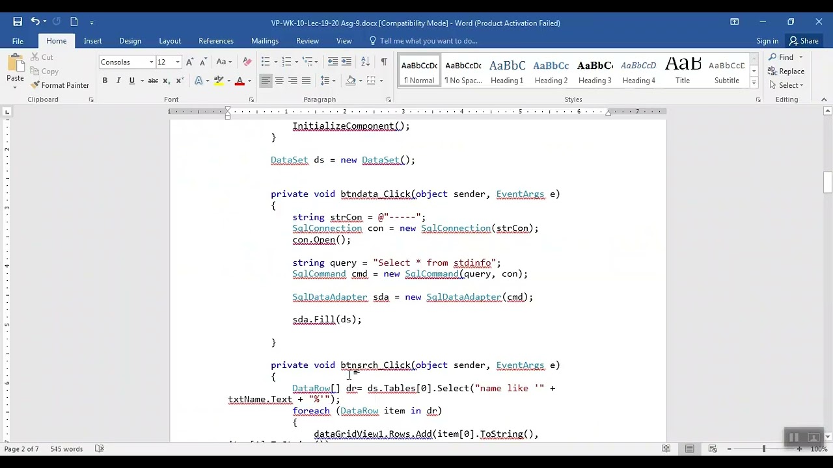Open text effects and typography menu

[201, 81]
